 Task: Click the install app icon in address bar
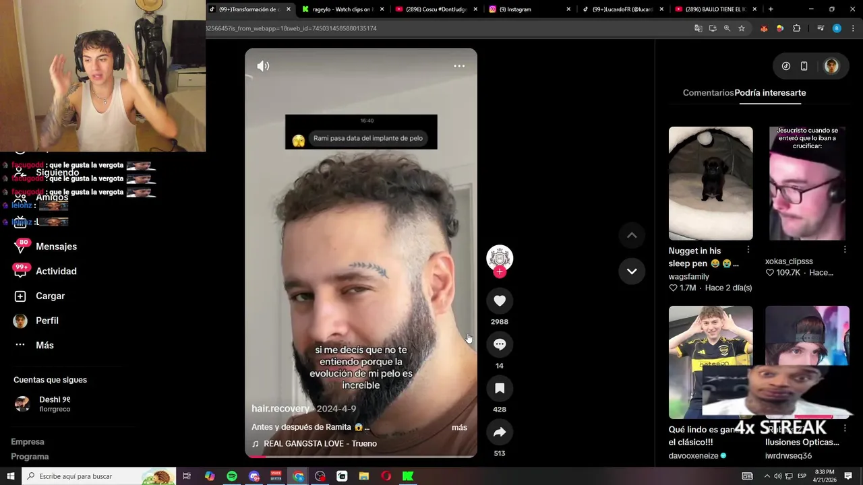[713, 28]
